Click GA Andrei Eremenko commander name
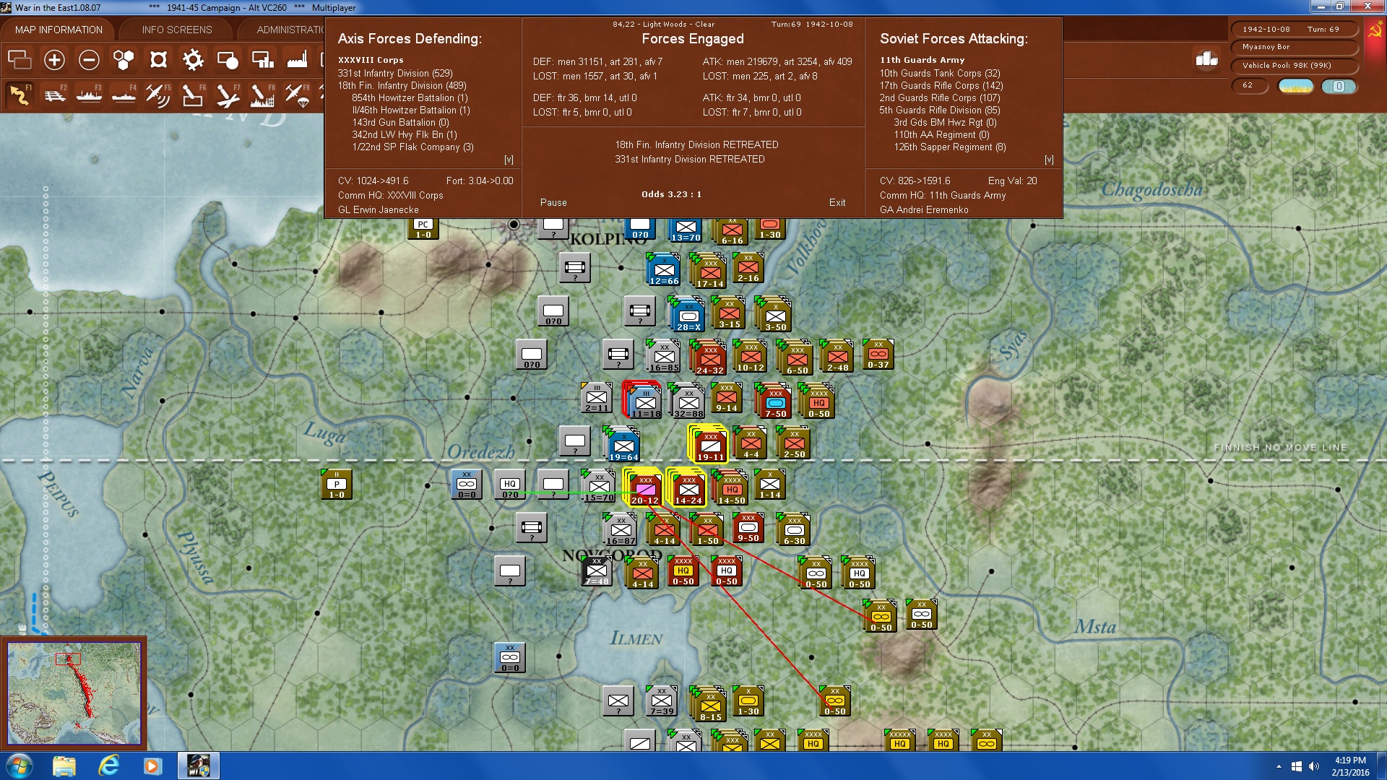 (x=924, y=210)
